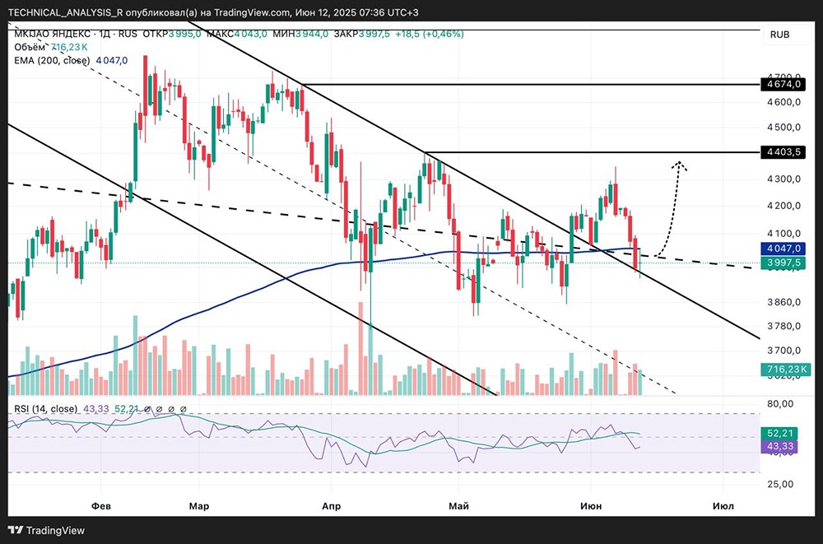Click the Мар month label on time axis
The width and height of the screenshot is (823, 544).
tap(199, 506)
